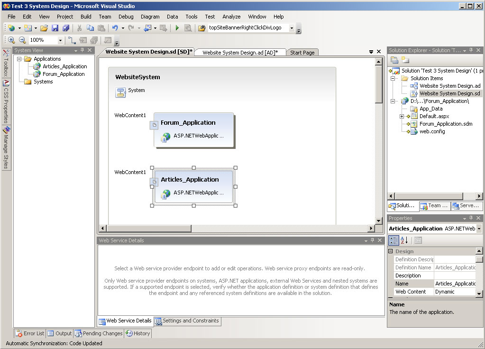Collapse the Applications folder node
This screenshot has width=485, height=349.
(x=19, y=59)
